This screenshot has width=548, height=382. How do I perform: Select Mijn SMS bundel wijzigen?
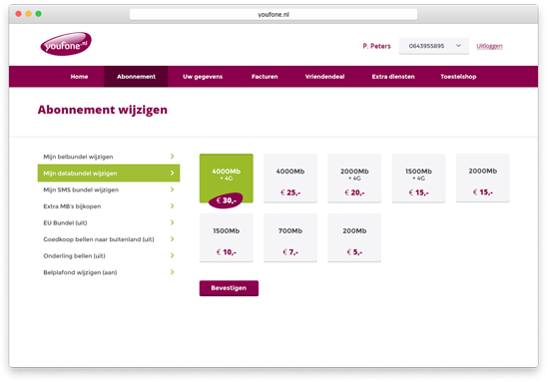(109, 190)
